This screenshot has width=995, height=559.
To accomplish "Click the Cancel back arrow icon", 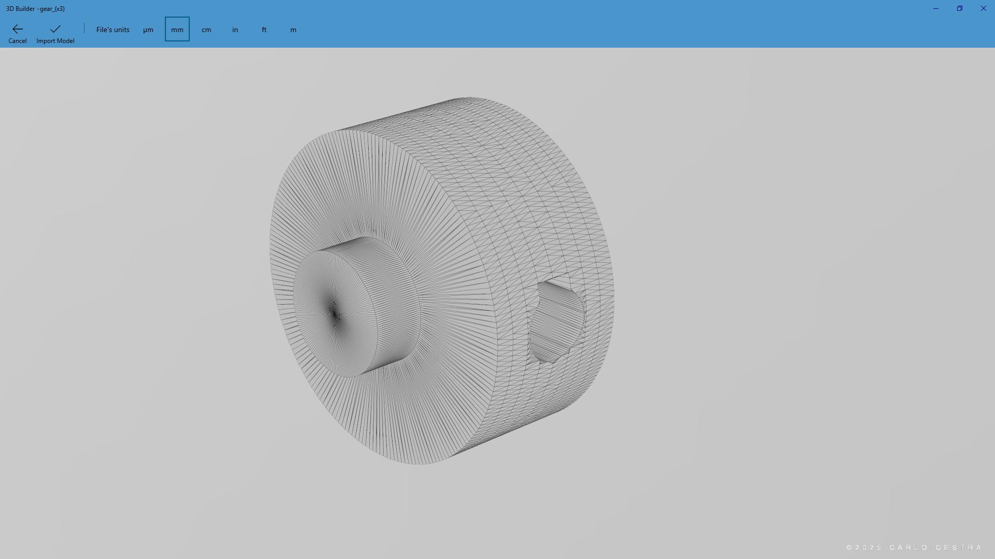I will coord(17,29).
